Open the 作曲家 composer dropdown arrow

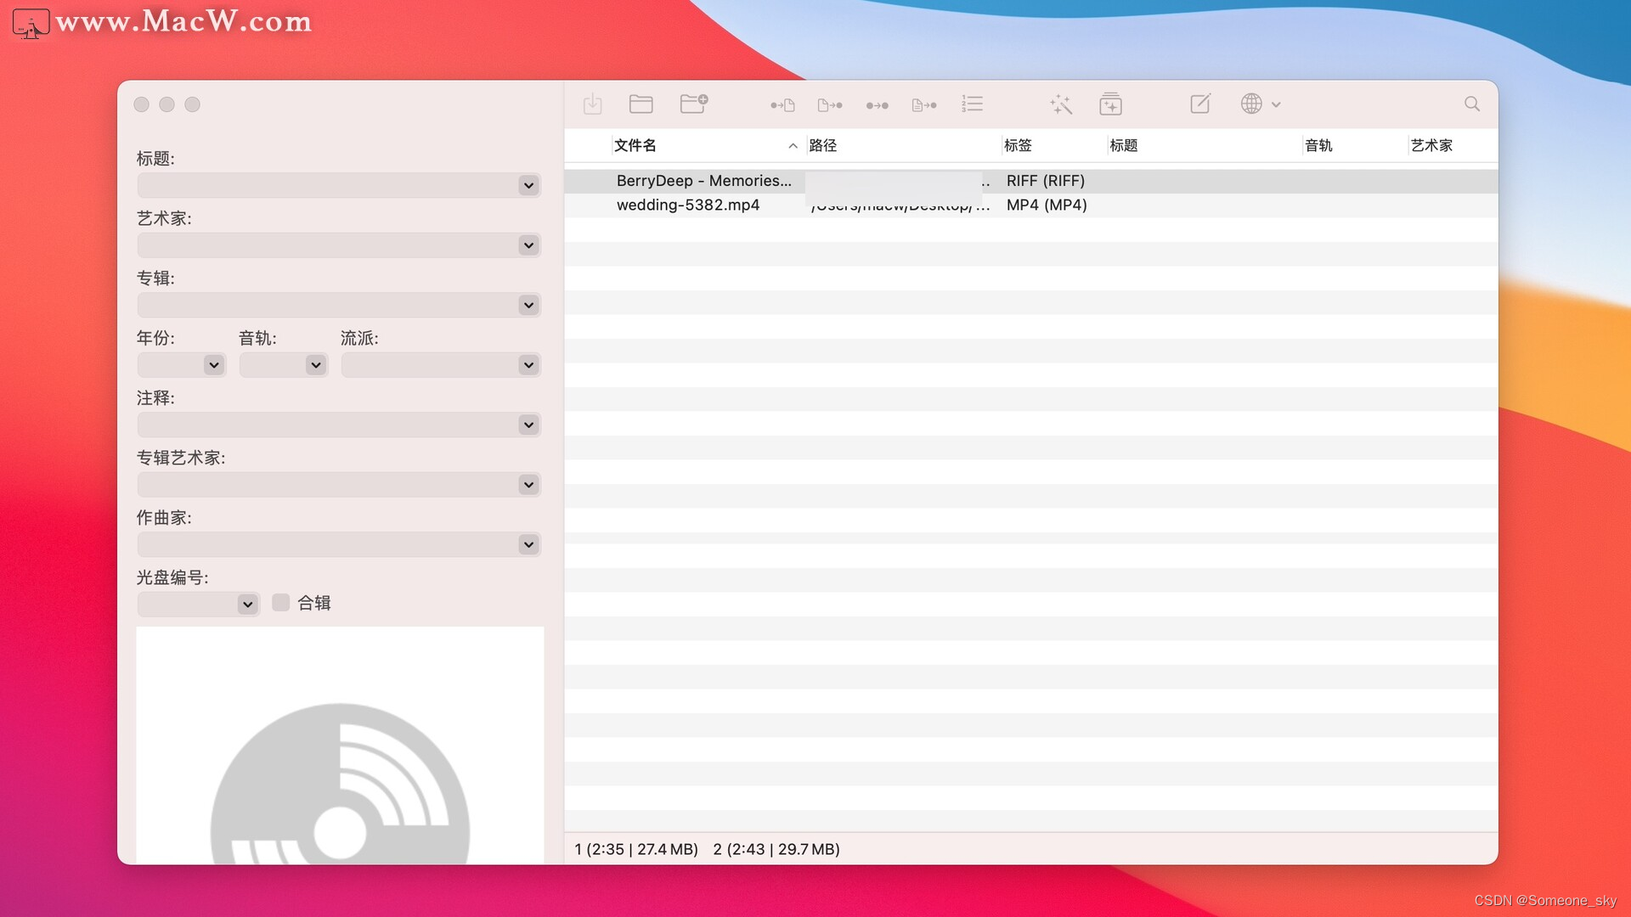528,544
